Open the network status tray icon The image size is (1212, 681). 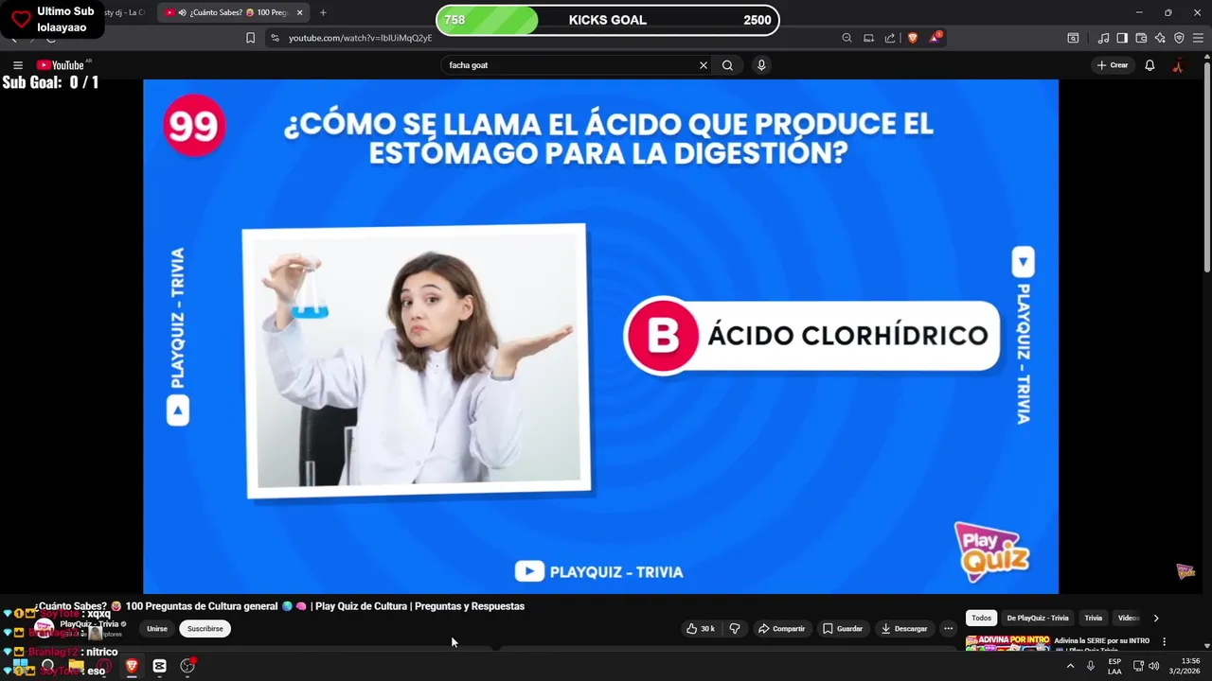pos(1138,666)
